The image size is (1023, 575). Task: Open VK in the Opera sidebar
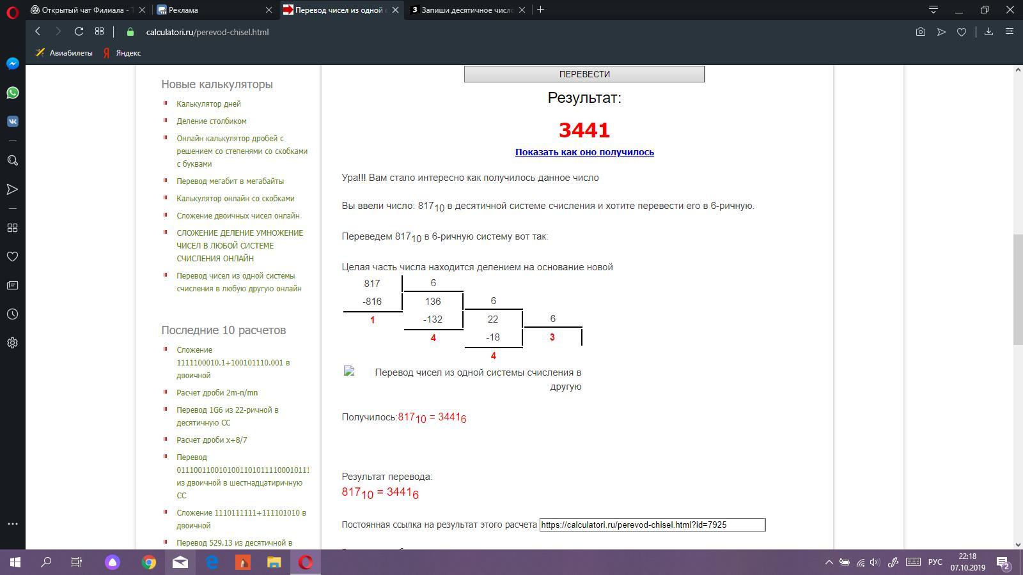tap(12, 121)
